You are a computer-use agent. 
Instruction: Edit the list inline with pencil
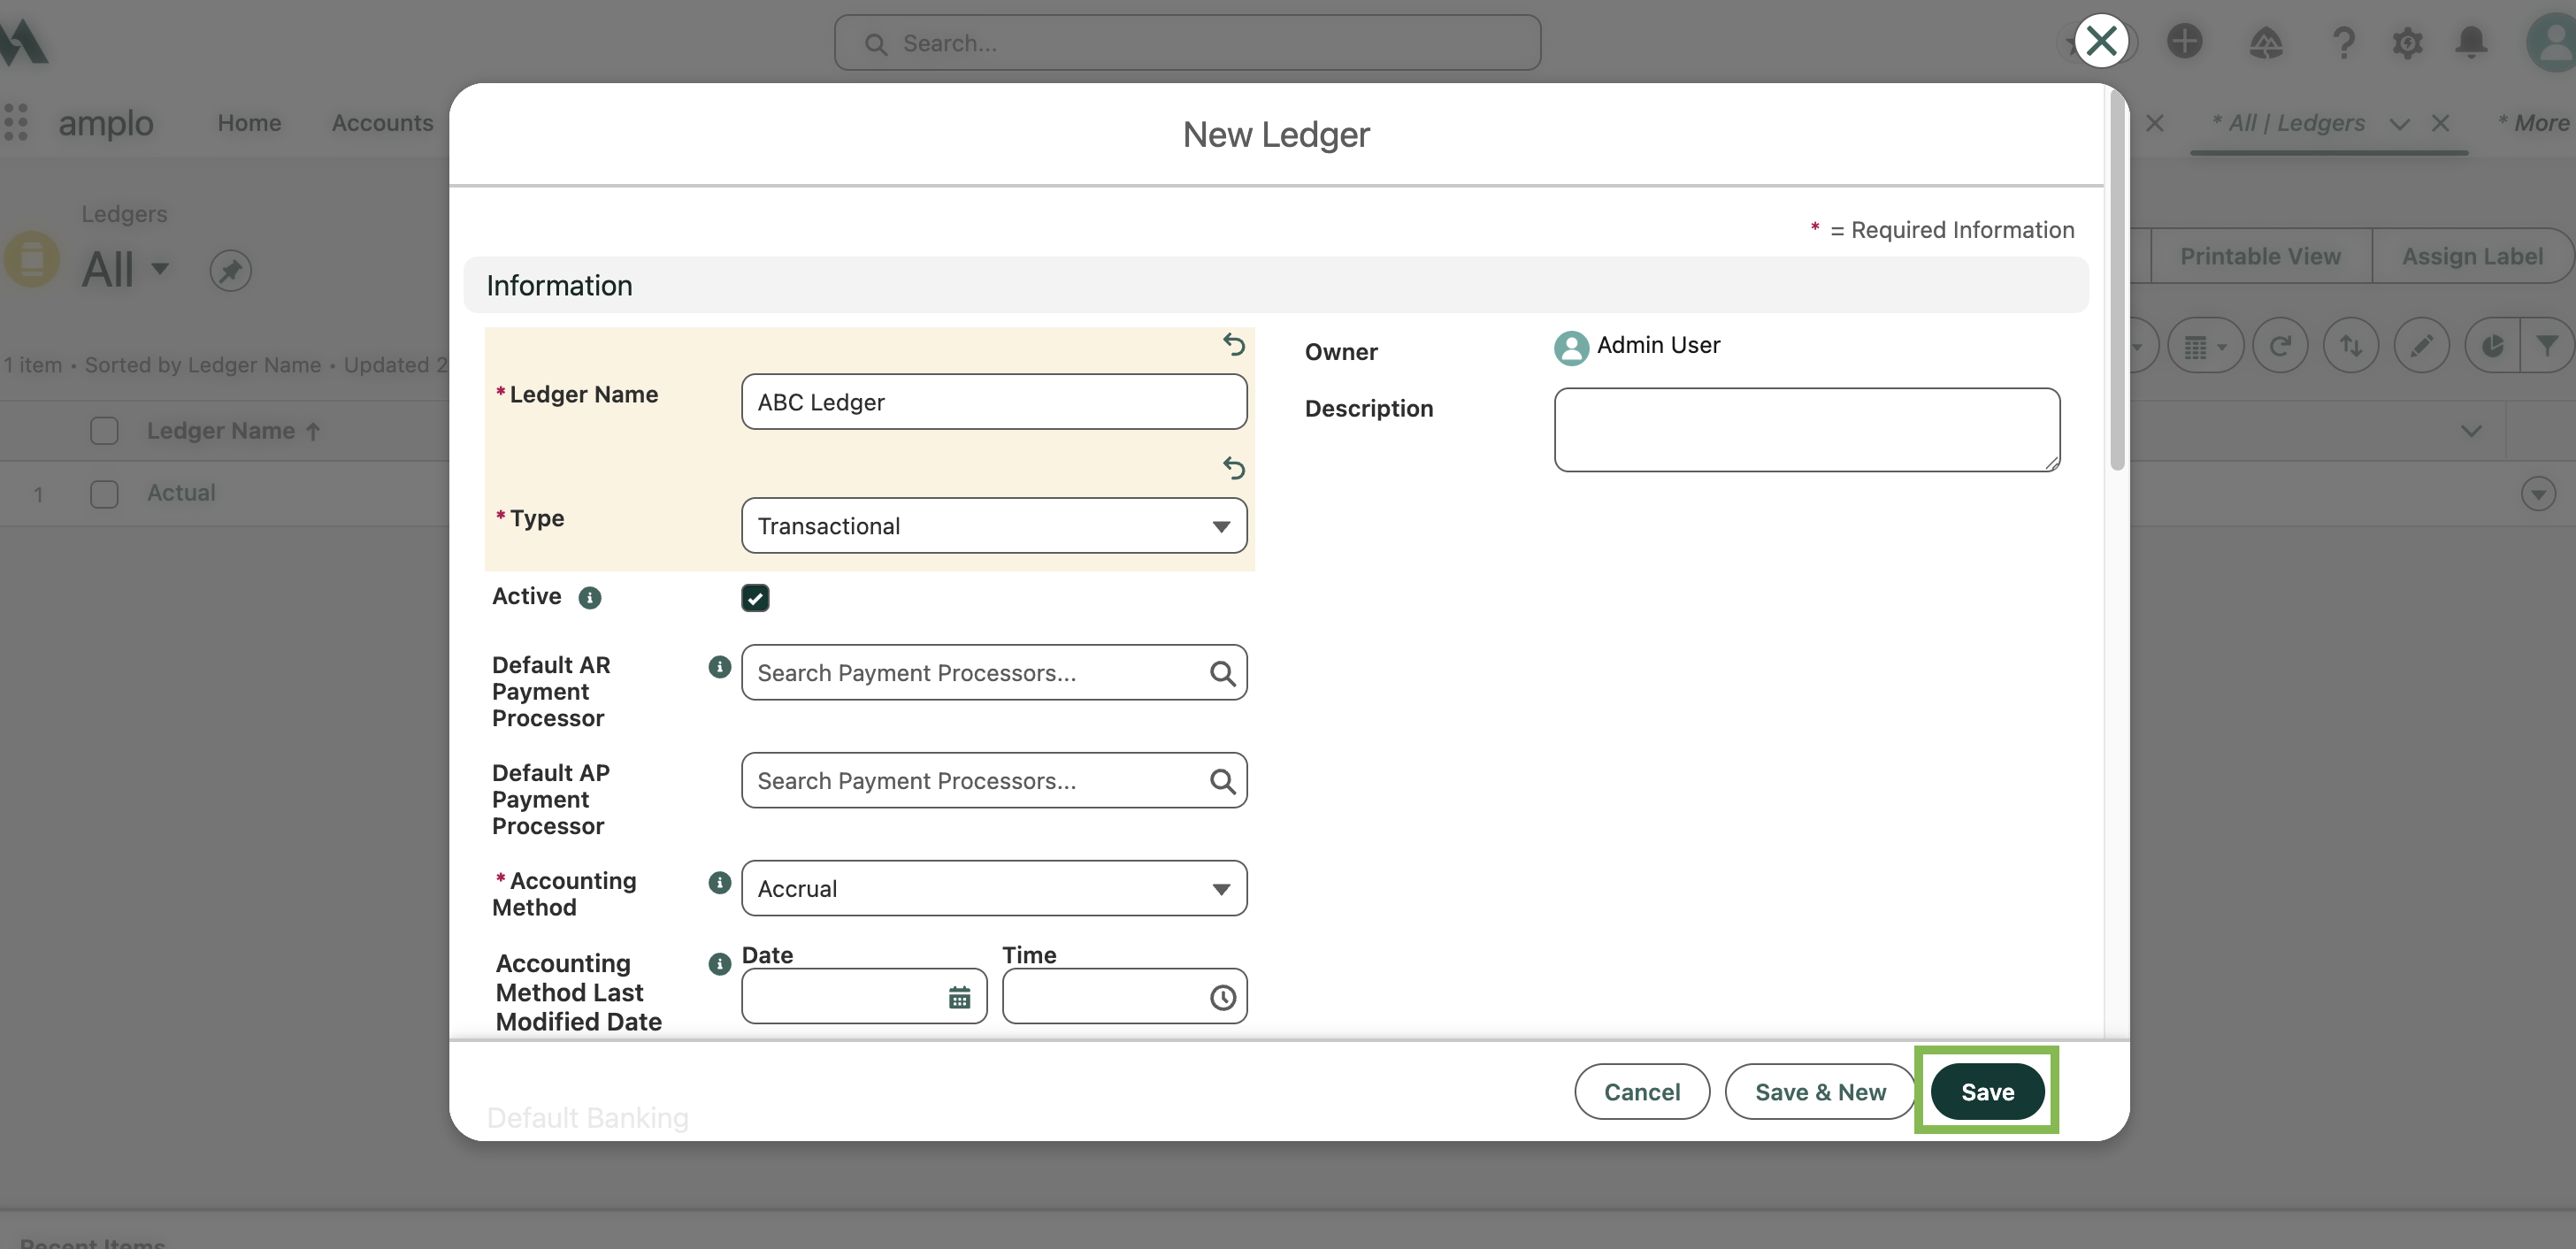(x=2421, y=346)
